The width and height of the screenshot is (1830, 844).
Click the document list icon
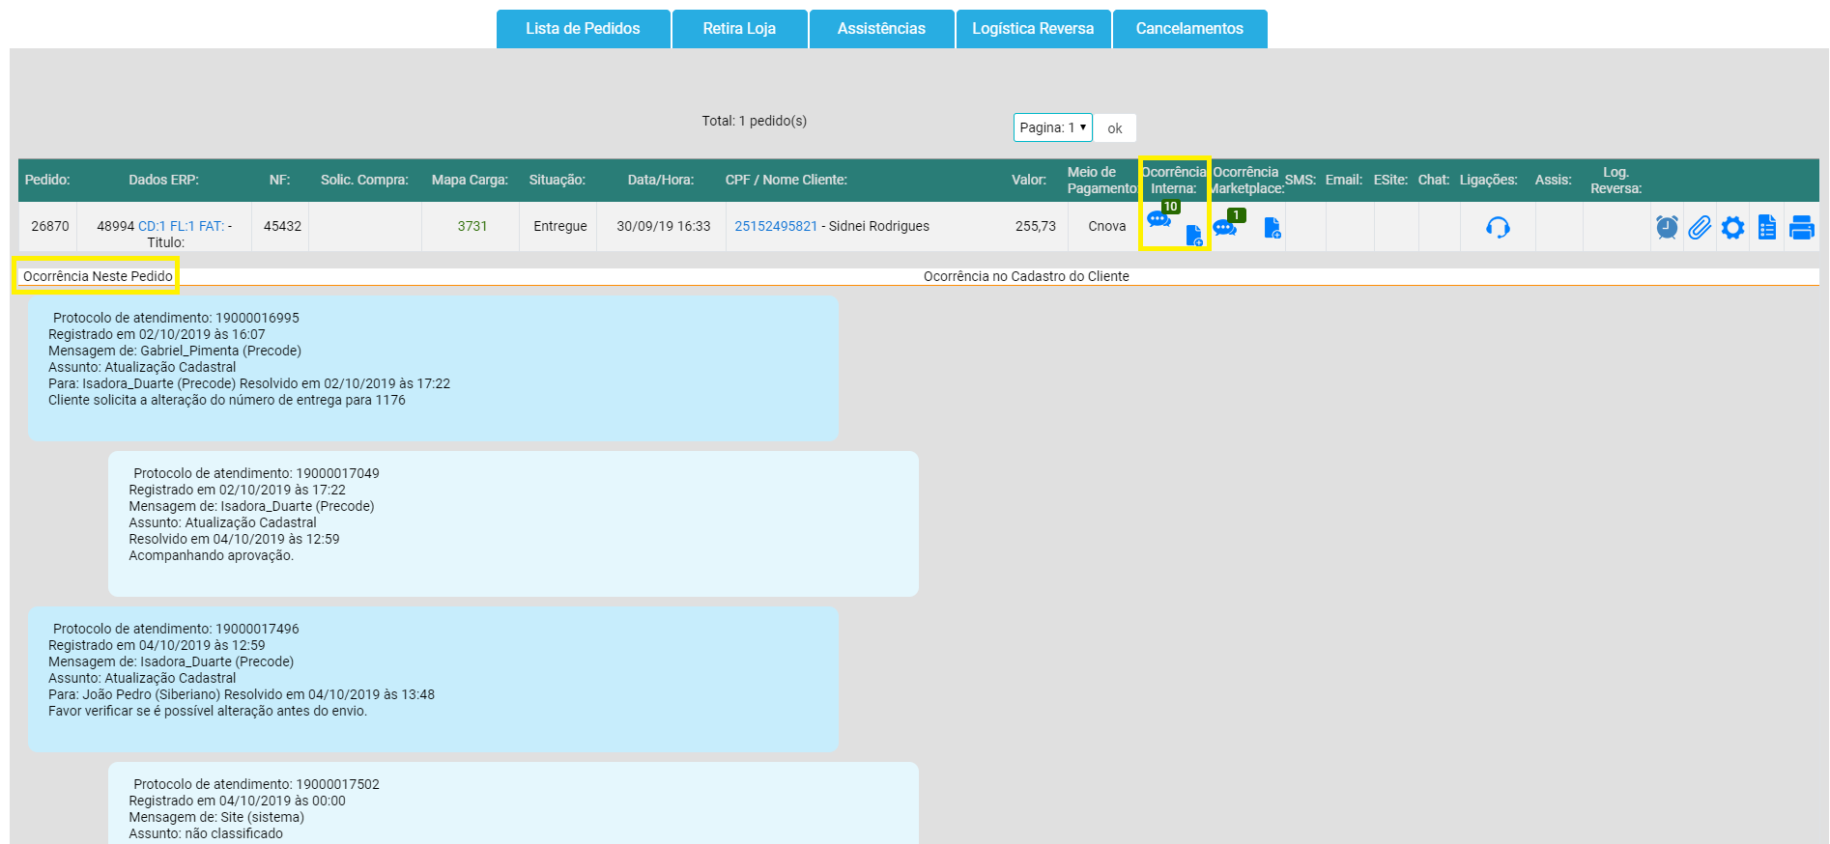click(x=1766, y=228)
